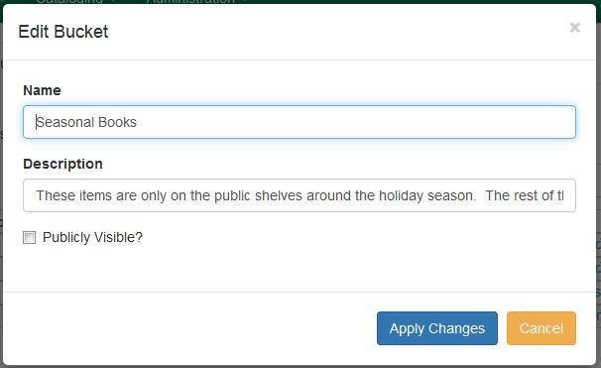Click the 'Name' field label
Screen dimensions: 601x368
click(43, 90)
